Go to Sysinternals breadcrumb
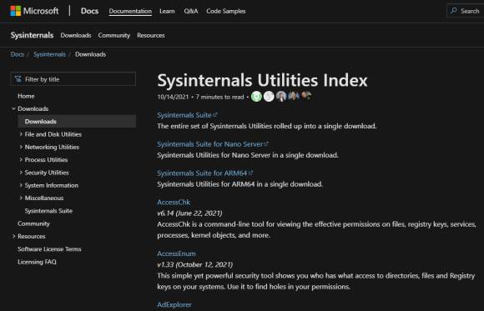Screen dimensions: 484x311 click(49, 54)
